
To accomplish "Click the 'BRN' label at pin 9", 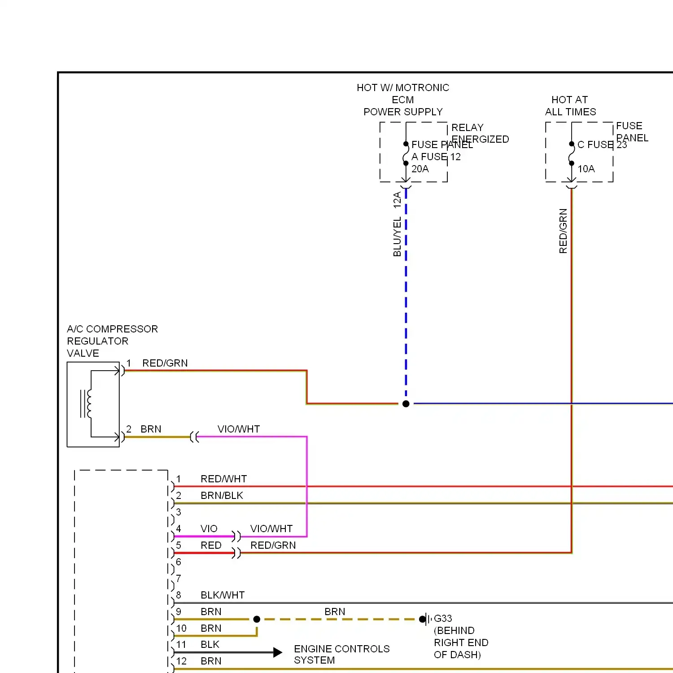I will 211,612.
